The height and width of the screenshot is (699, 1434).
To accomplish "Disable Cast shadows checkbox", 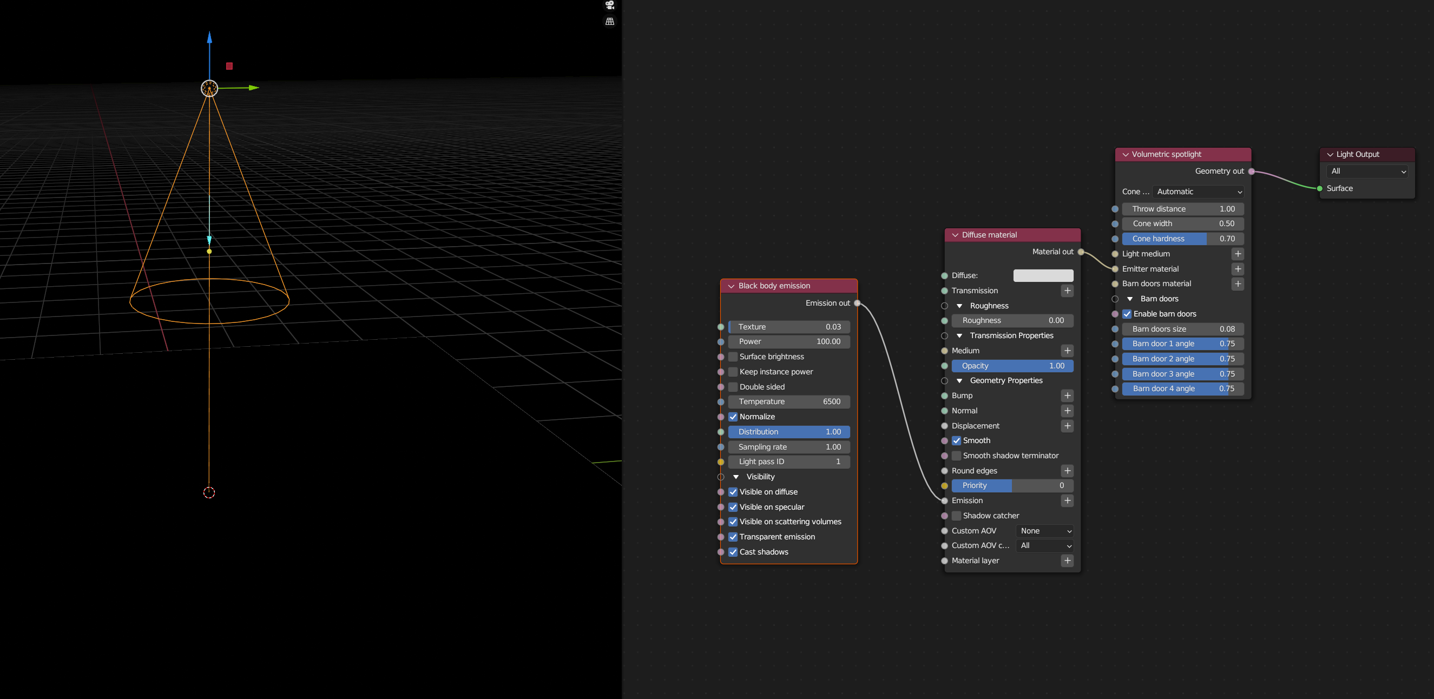I will [733, 552].
